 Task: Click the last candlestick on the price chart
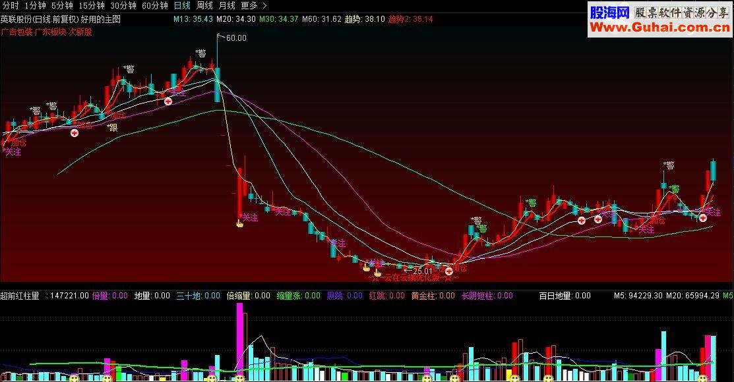[713, 171]
